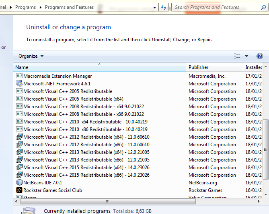This screenshot has height=214, width=269.
Task: Click the 6,63 GB total size value
Action: tap(144, 211)
